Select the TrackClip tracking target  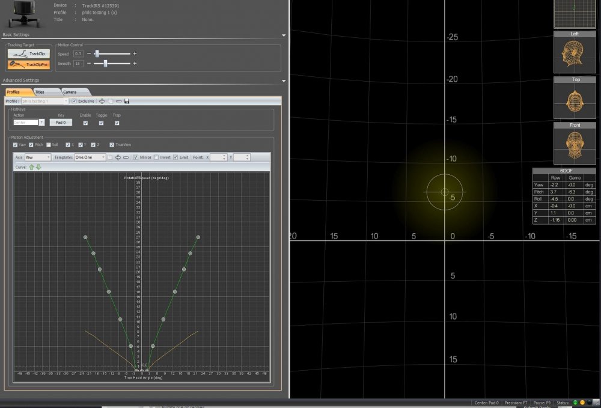pyautogui.click(x=28, y=53)
